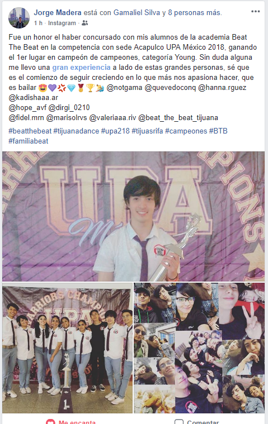
Task: Open Jorge Madera's profile name link
Action: tap(58, 13)
